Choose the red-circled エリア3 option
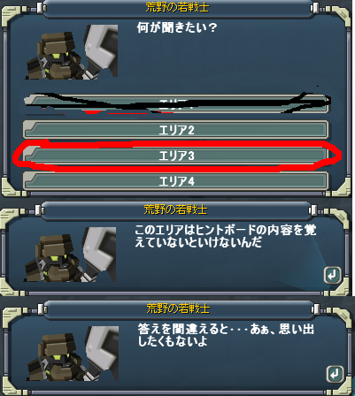 [175, 156]
